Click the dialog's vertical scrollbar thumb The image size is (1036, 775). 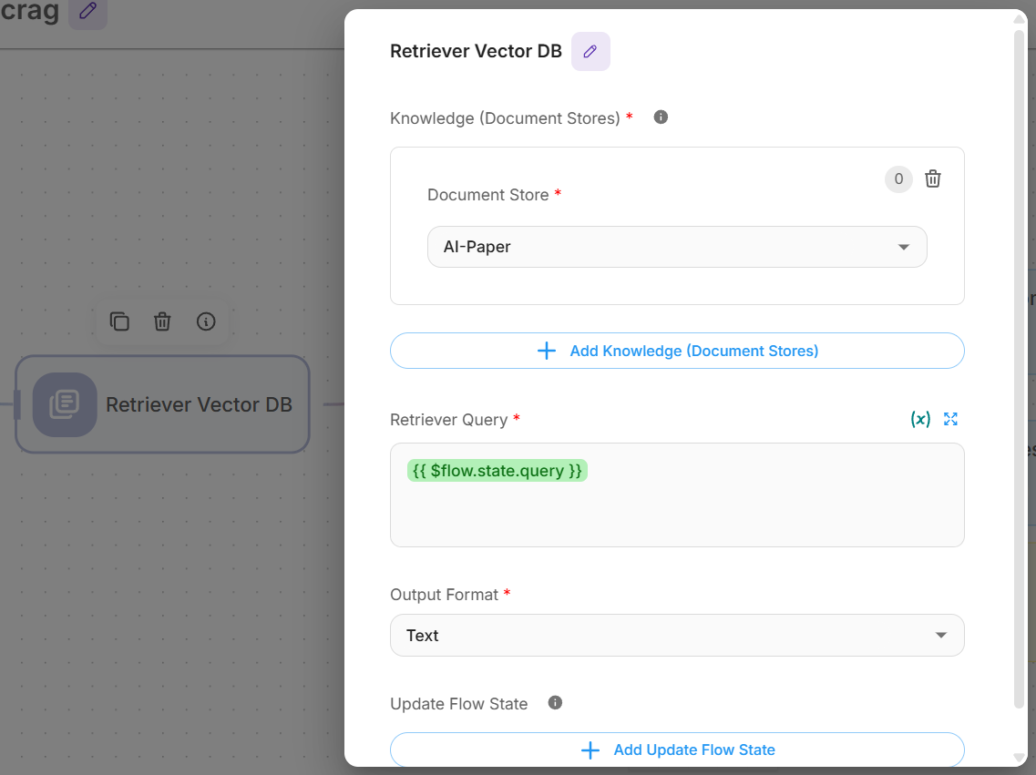pyautogui.click(x=1020, y=364)
